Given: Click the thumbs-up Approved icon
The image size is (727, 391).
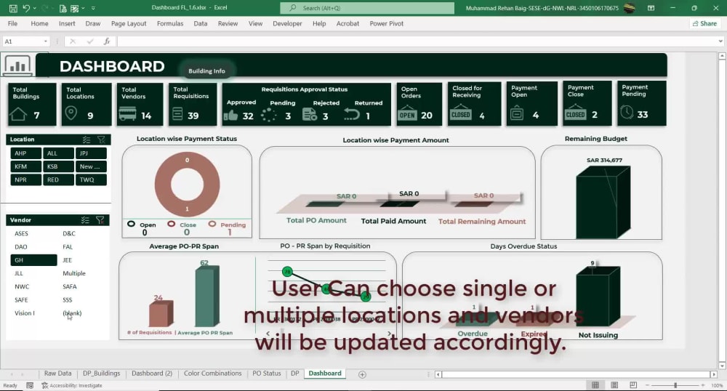Looking at the screenshot, I should 230,115.
